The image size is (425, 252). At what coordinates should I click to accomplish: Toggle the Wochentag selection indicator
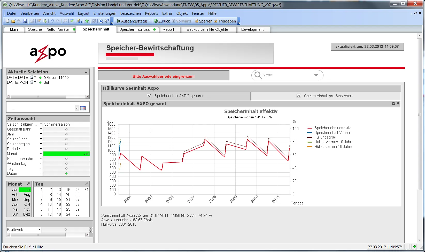66,164
